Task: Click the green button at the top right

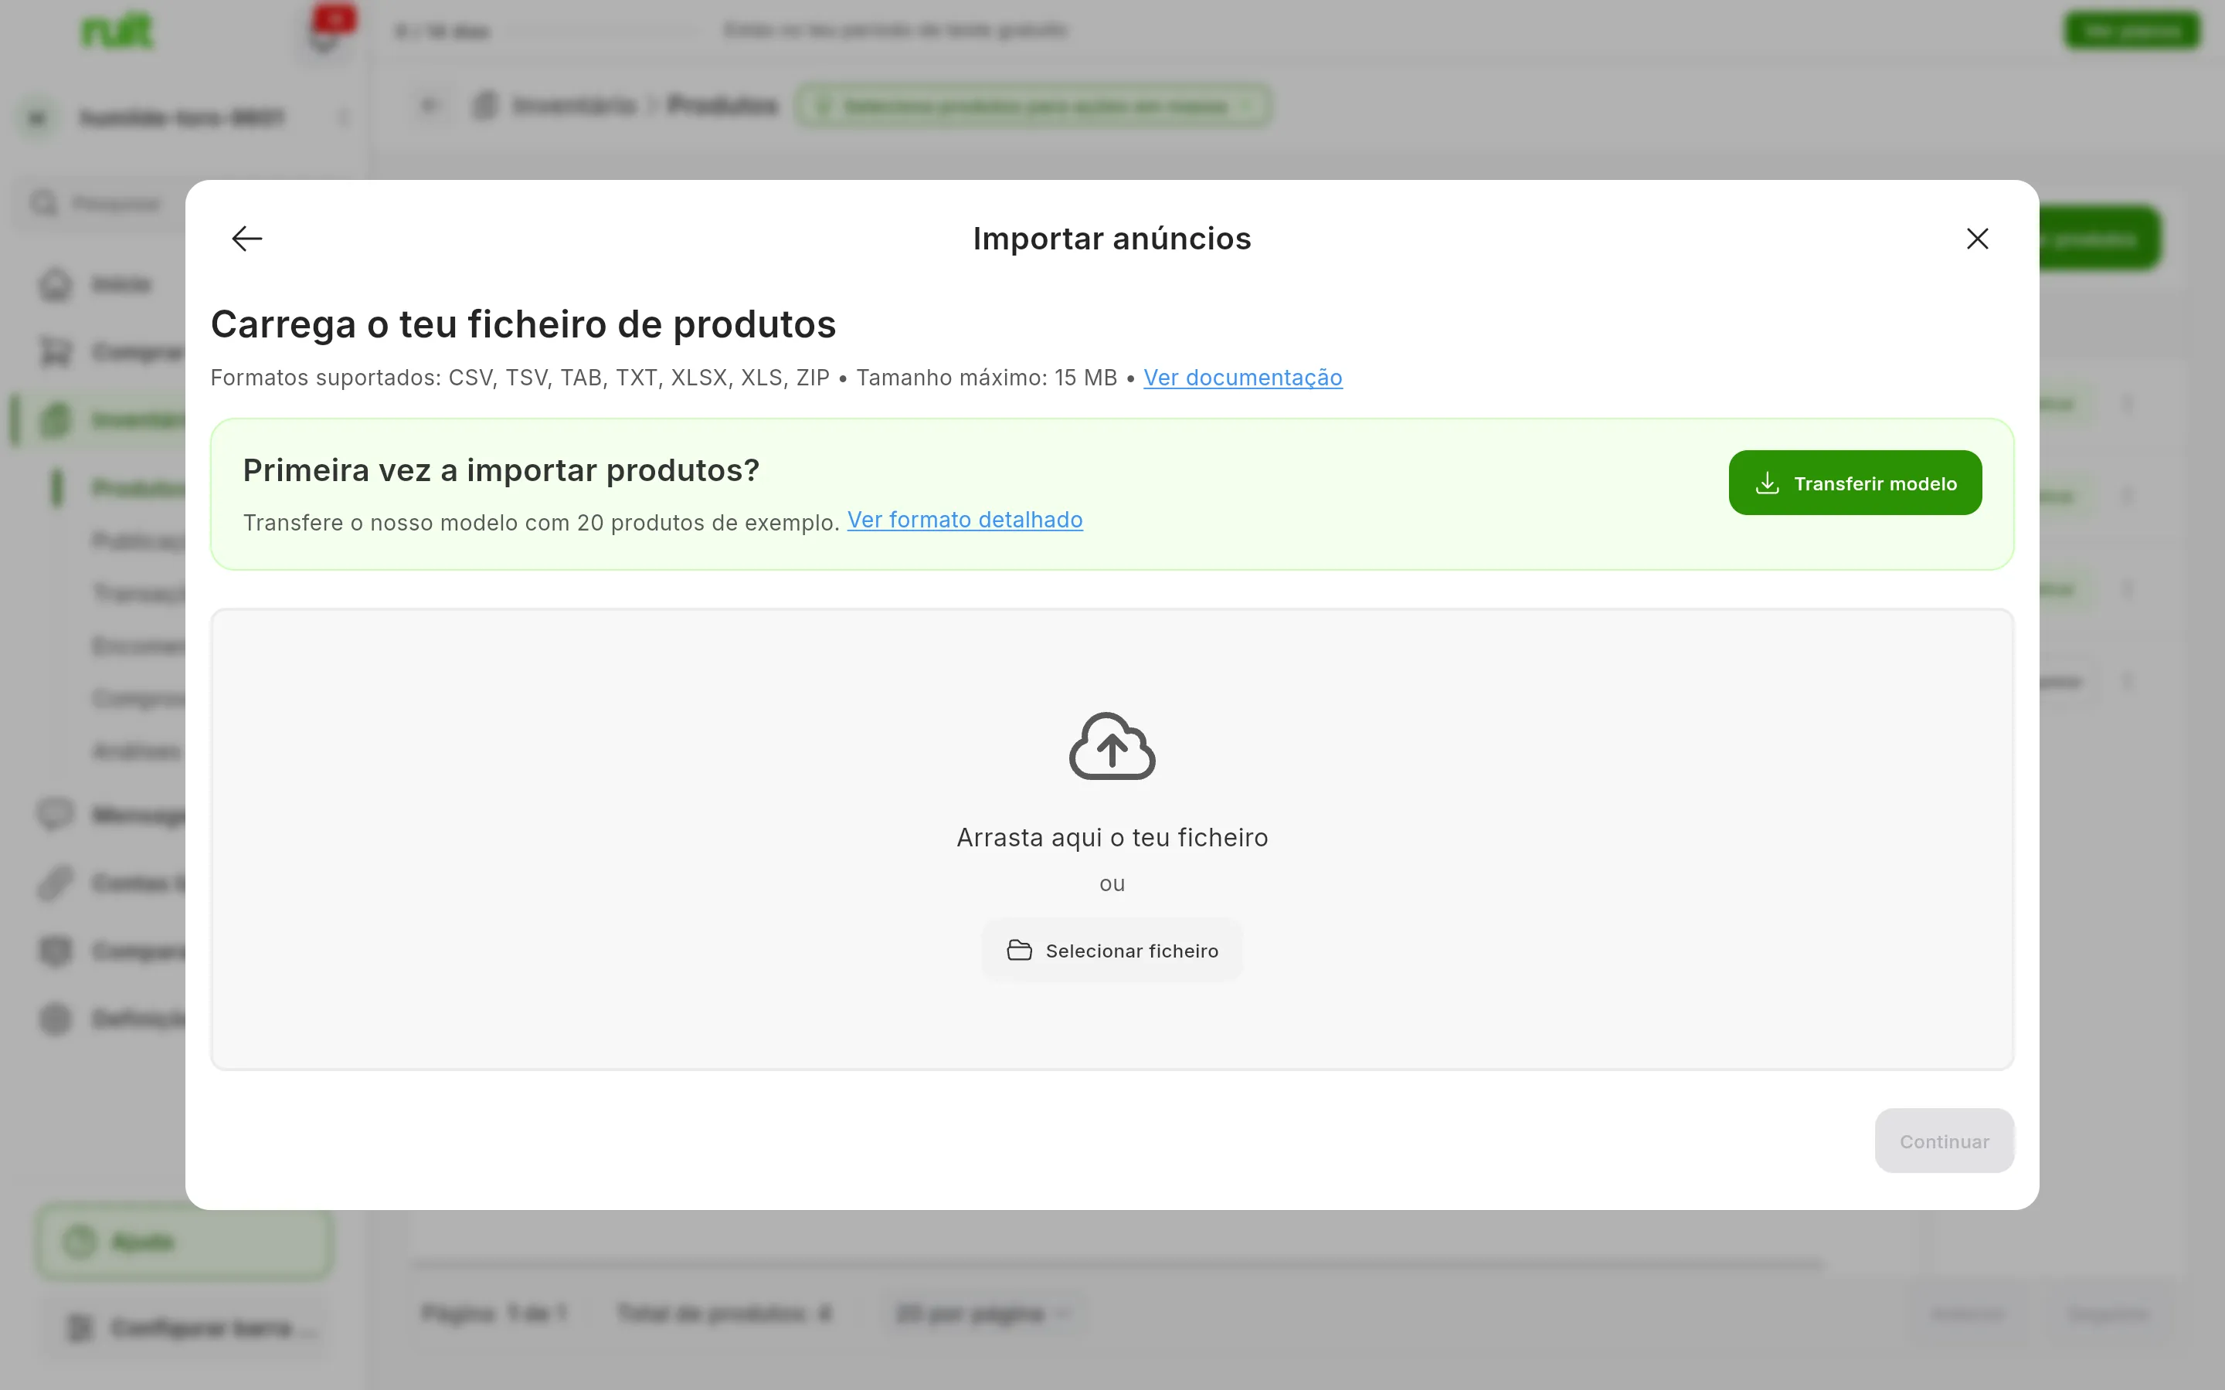Action: click(2132, 31)
